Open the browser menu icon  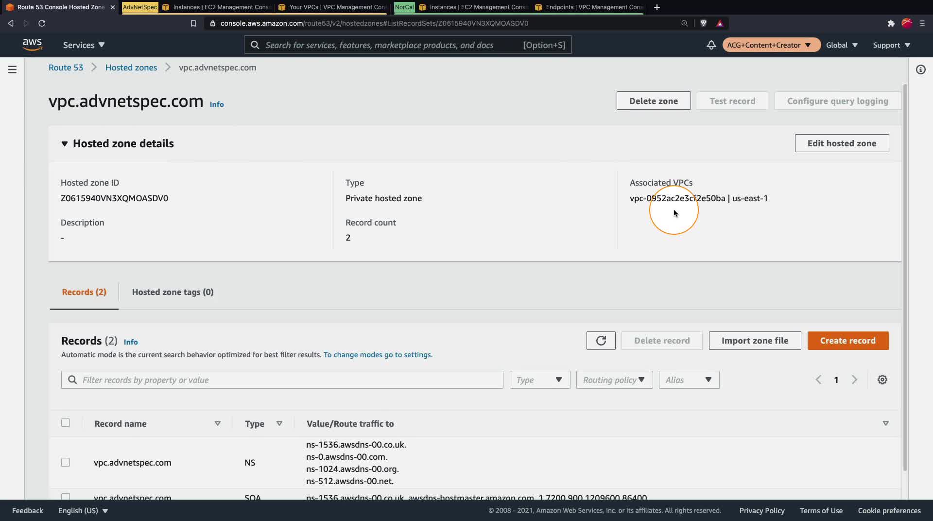922,23
